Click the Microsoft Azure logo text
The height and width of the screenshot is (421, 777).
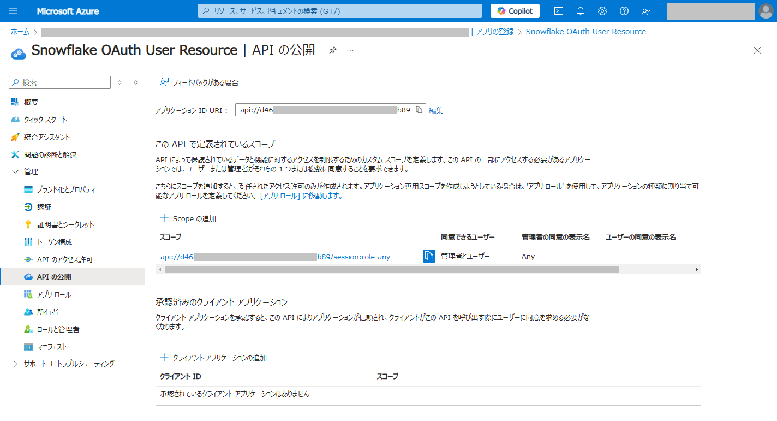pyautogui.click(x=68, y=11)
